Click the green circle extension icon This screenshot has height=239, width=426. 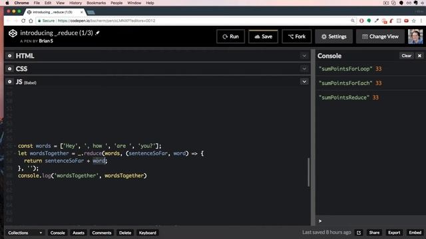(x=369, y=21)
